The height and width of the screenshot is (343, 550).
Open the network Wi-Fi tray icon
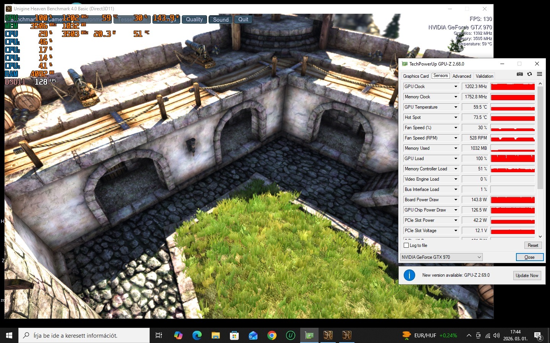tap(488, 335)
